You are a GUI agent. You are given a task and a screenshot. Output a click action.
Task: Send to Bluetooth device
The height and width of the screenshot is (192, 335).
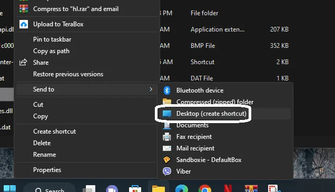tap(225, 90)
